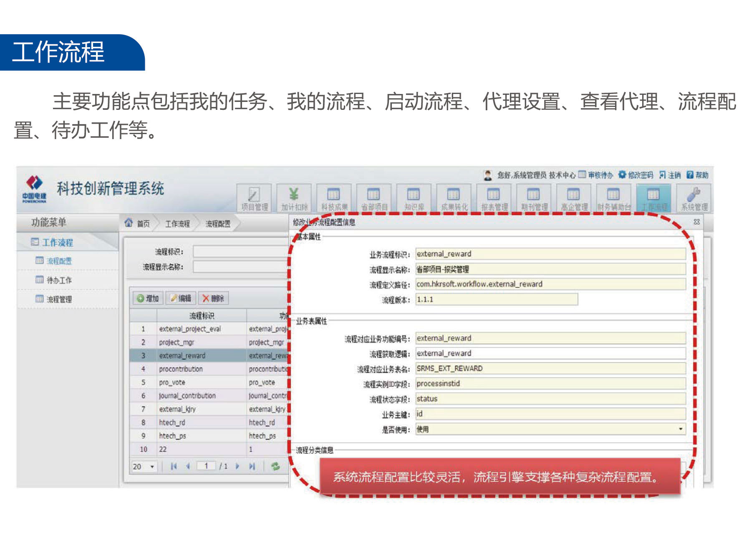Select the procontribution table row
Screen dimensions: 739x538
click(x=181, y=369)
